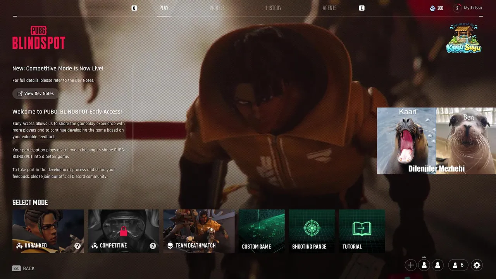Viewport: 496px width, 279px height.
Task: Open the friends list showing 6
Action: pyautogui.click(x=458, y=265)
